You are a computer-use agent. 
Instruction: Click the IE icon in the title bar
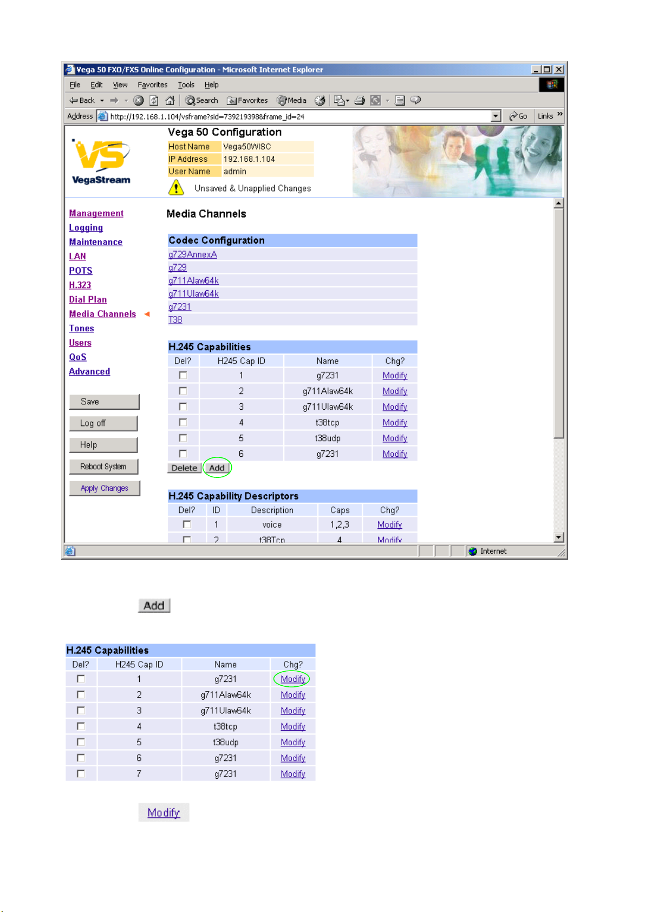point(69,70)
